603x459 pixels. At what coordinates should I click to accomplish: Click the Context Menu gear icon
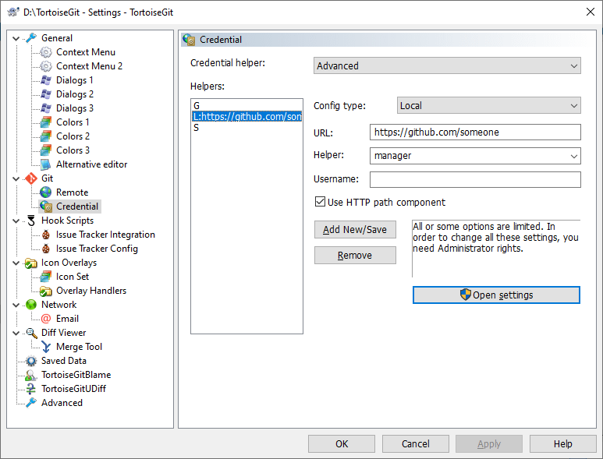(46, 52)
